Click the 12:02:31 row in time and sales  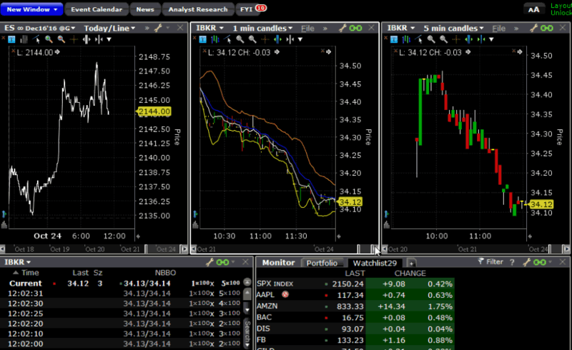[124, 294]
